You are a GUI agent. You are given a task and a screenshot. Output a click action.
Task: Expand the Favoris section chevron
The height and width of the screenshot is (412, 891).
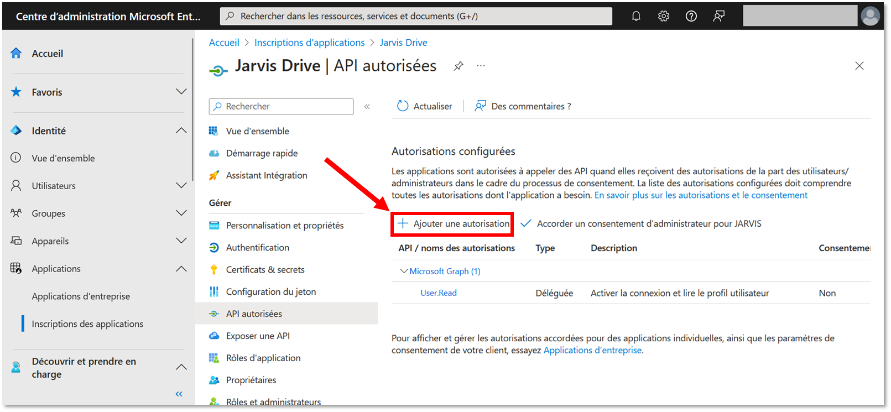click(181, 92)
